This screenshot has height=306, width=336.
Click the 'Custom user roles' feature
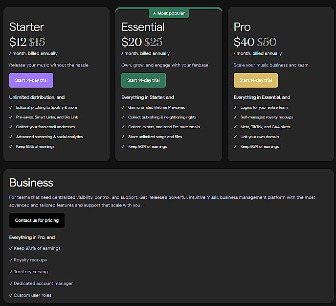click(x=33, y=295)
